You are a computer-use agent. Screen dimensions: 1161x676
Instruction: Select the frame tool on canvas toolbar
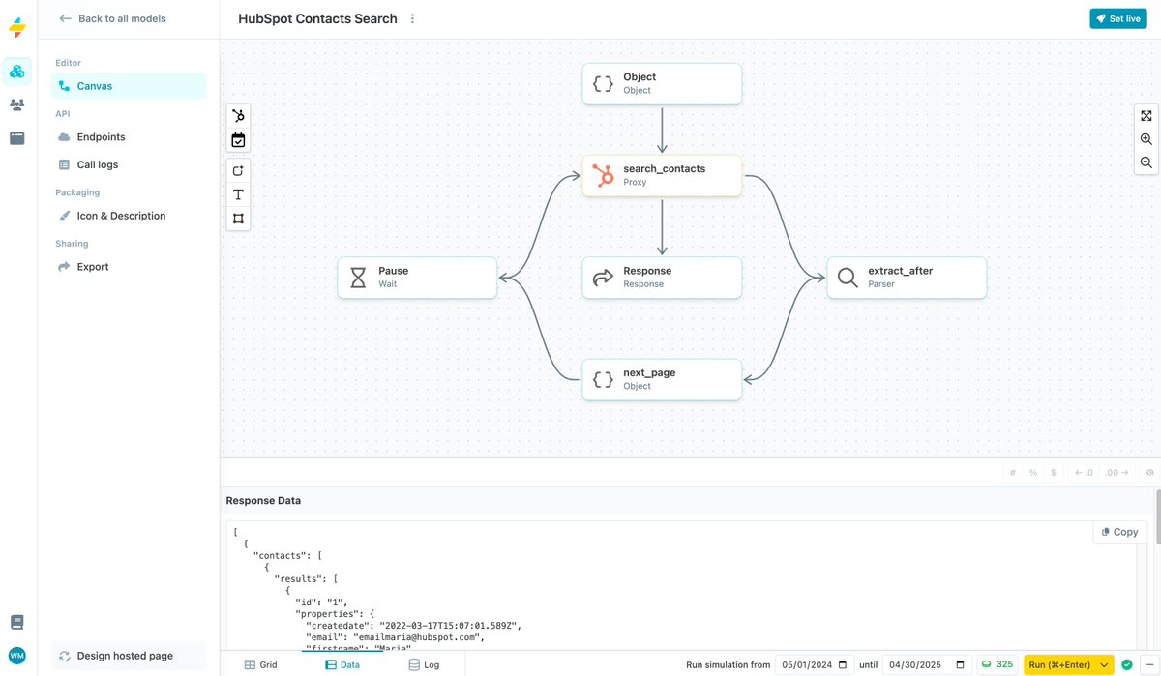[x=238, y=219]
